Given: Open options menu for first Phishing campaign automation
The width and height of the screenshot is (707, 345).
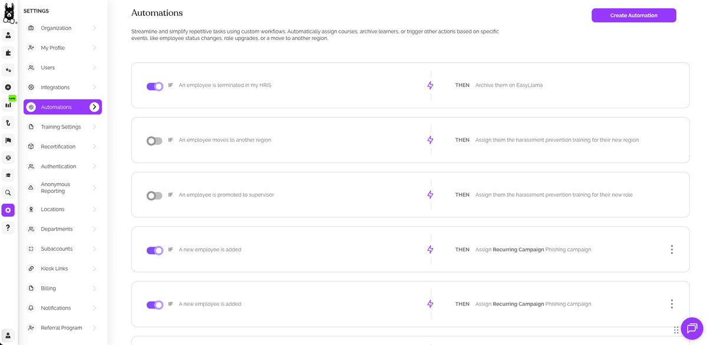Looking at the screenshot, I should 672,250.
